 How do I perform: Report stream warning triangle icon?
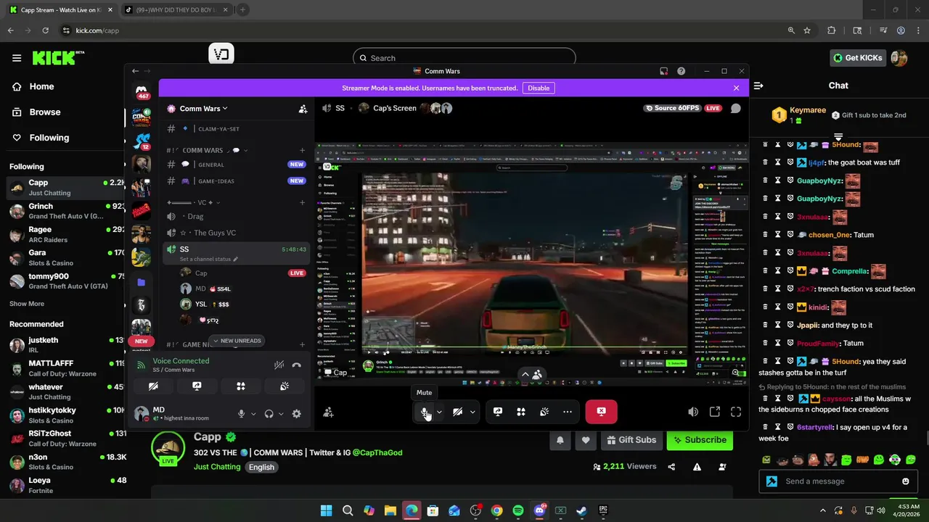click(x=697, y=467)
